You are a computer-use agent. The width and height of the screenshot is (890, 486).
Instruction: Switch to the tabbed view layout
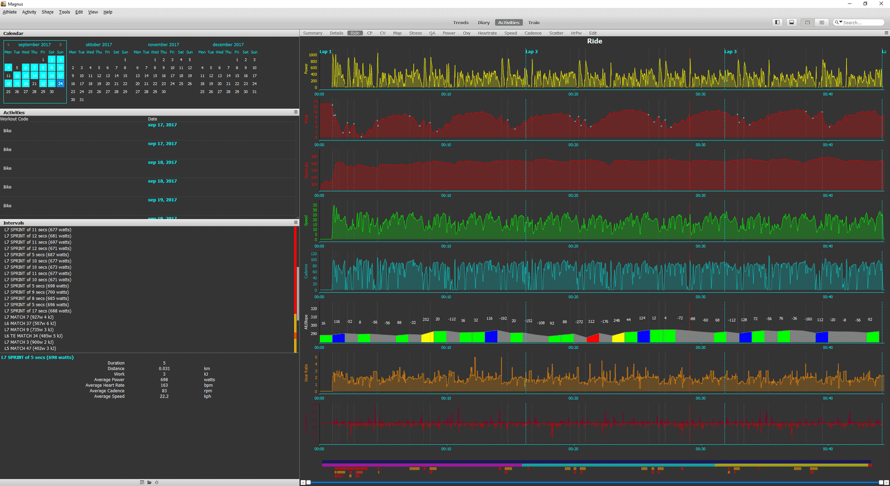(x=808, y=22)
